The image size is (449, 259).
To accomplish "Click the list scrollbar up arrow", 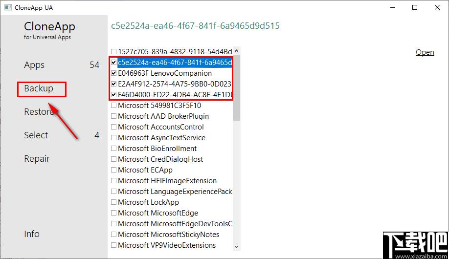I will [237, 51].
